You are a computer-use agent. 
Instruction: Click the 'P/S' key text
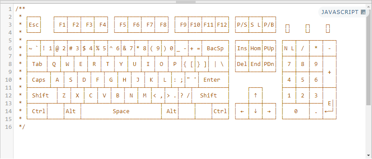pos(242,25)
